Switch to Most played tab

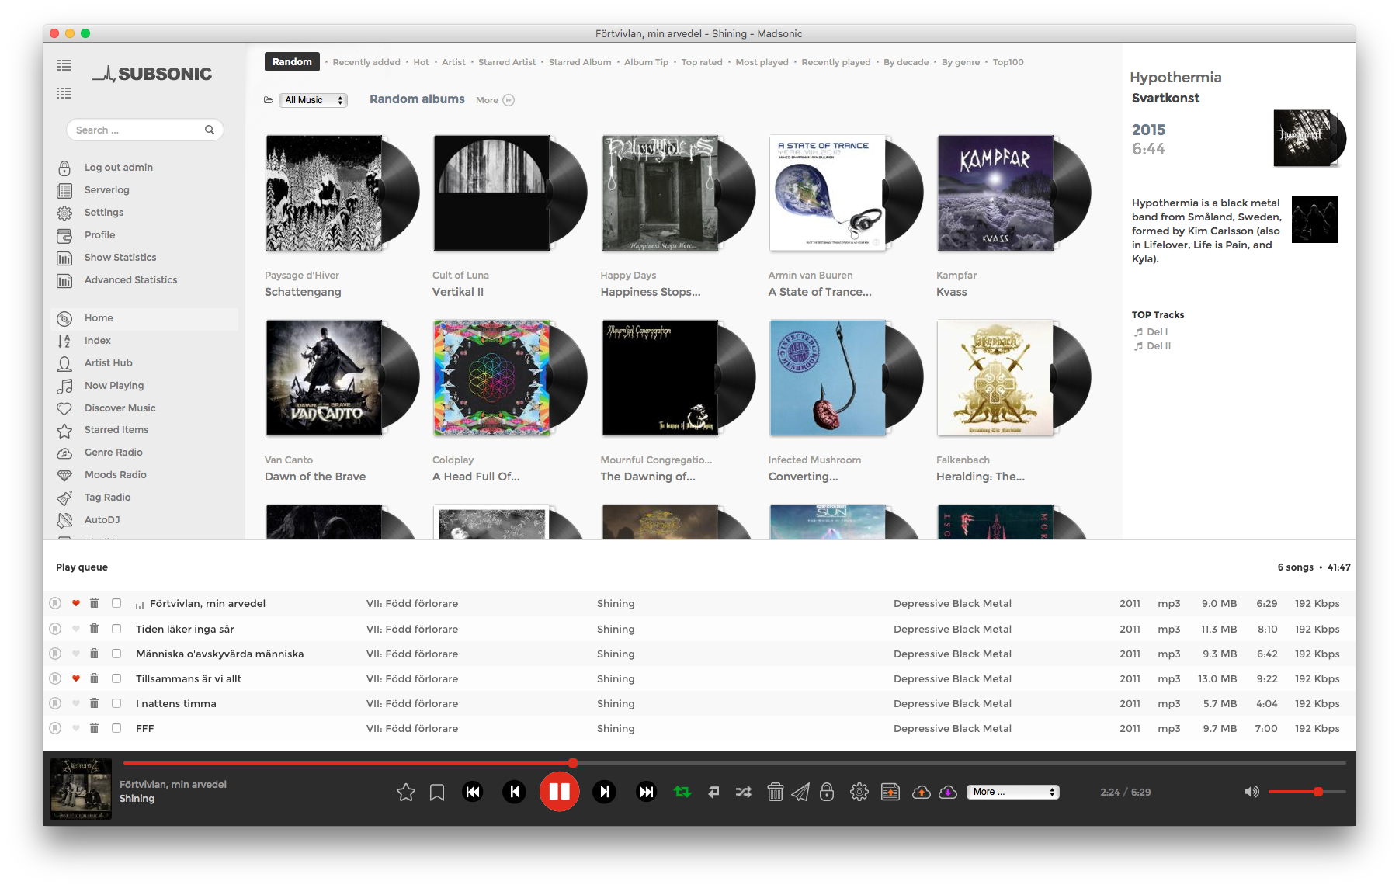point(762,62)
